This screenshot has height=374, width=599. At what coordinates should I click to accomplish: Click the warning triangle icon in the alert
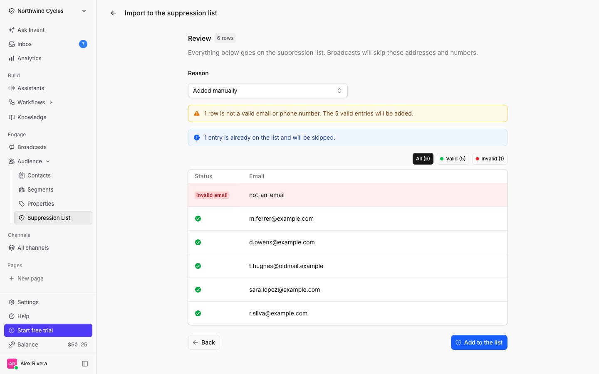coord(197,113)
